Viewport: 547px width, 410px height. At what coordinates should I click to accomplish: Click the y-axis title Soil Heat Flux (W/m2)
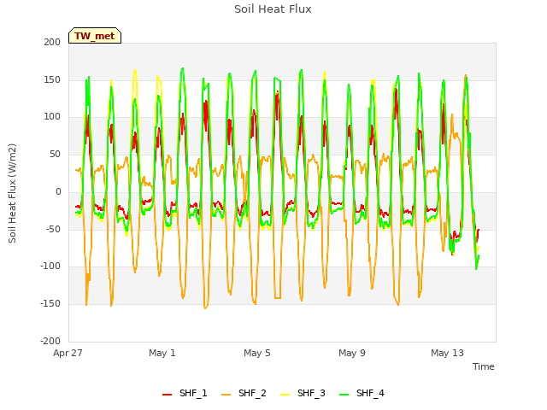pos(12,193)
